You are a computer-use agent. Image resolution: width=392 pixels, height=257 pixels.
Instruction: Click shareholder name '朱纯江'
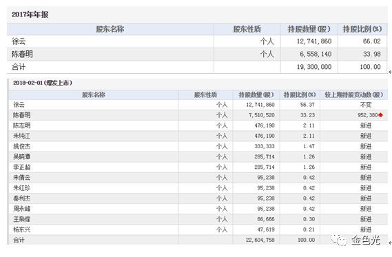click(x=22, y=136)
